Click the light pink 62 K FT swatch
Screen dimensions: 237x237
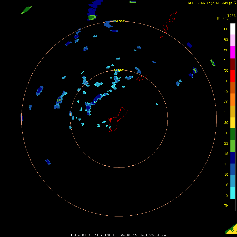tap(233, 41)
